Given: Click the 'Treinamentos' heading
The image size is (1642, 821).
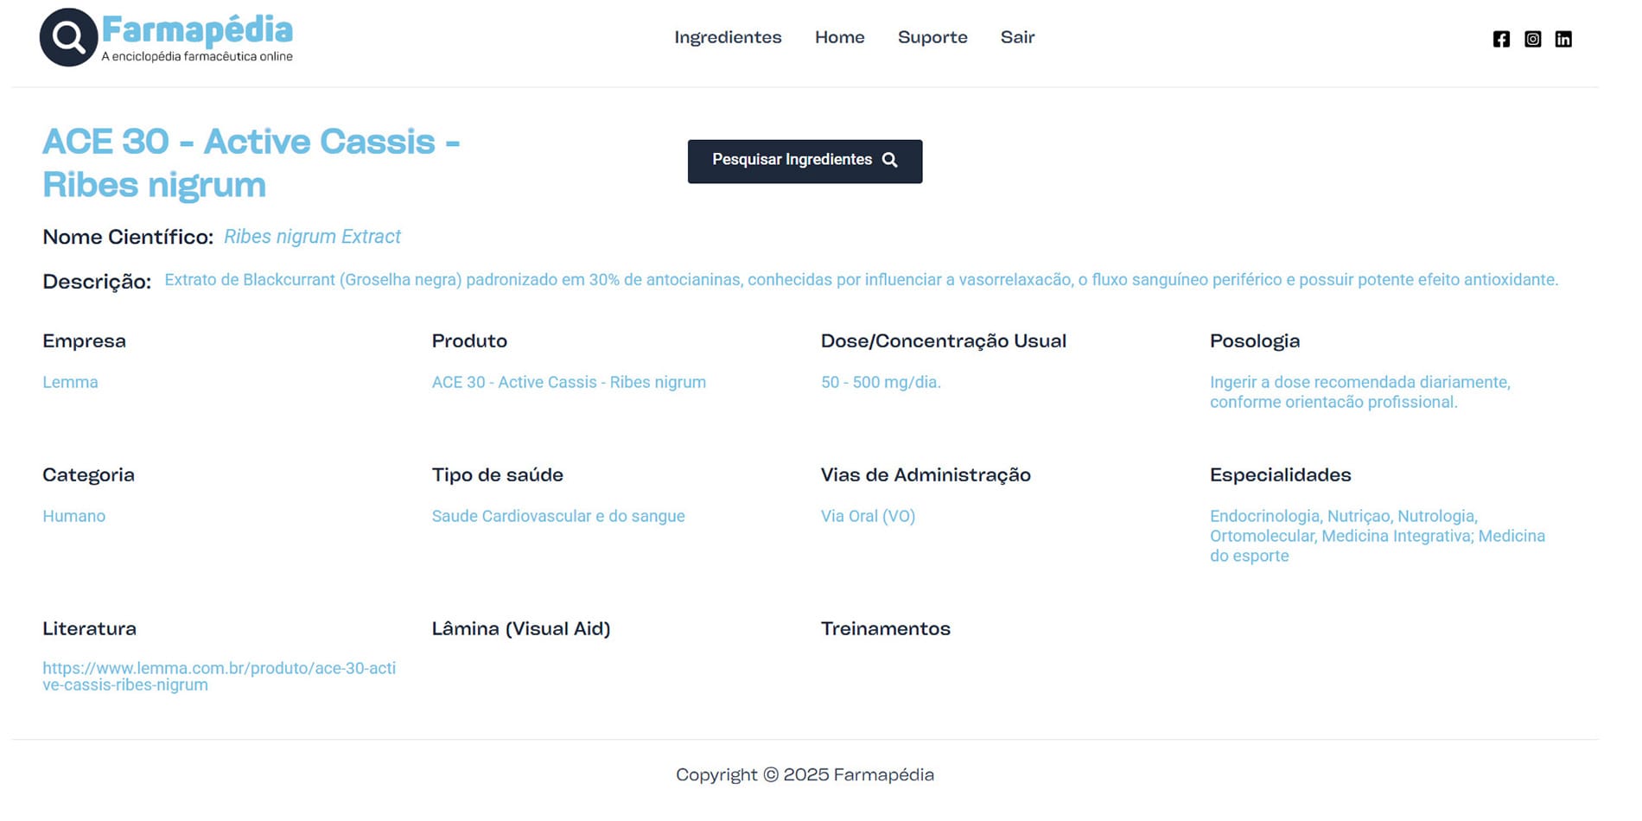Looking at the screenshot, I should coord(885,628).
